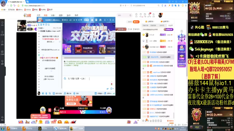Switch to the 直播 tab on Douyu
Screen dimensions: 234x131
coord(46,15)
